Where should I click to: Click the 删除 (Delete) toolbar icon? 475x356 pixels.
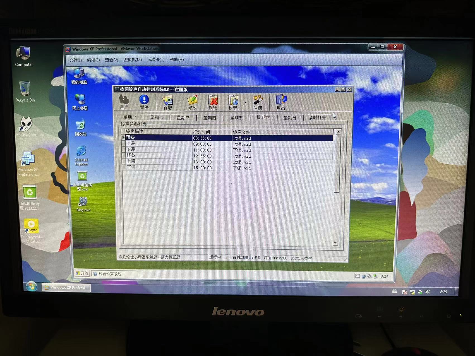tap(213, 102)
